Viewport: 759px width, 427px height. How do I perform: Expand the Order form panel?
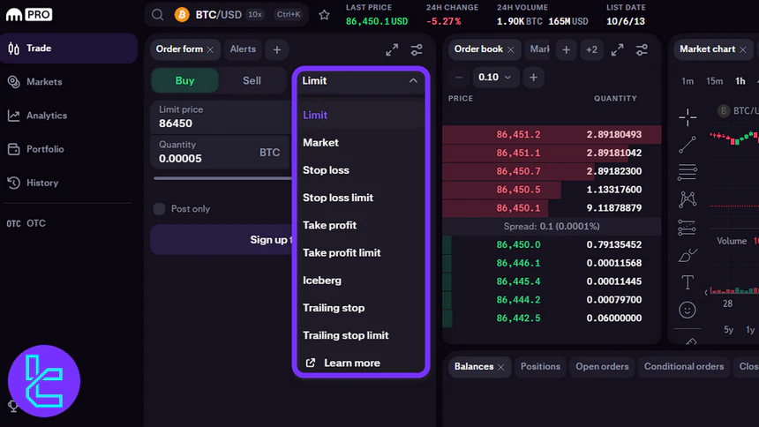[x=392, y=50]
